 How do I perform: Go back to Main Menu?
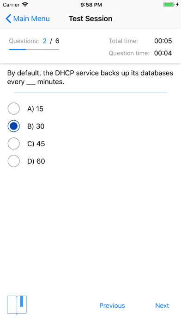28,19
